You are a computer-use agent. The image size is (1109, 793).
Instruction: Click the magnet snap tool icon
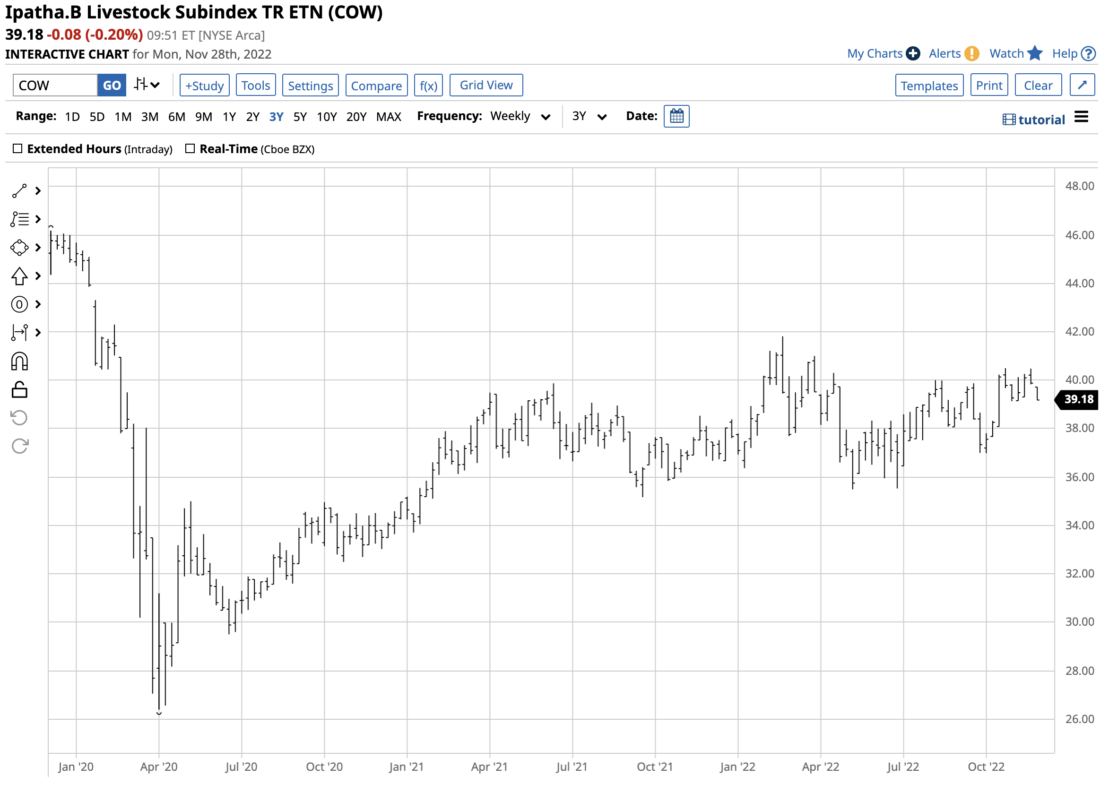[19, 362]
